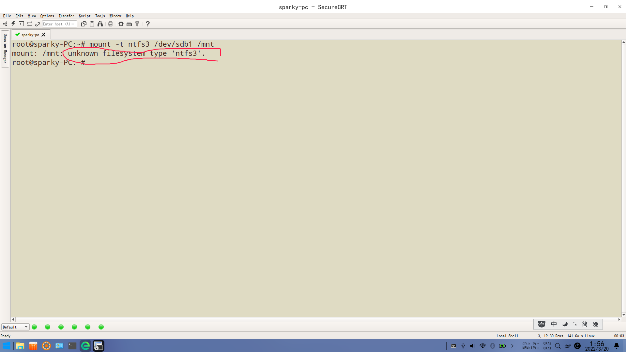Open the clock showing 1:56
Screen dimensions: 626x352
(x=597, y=346)
